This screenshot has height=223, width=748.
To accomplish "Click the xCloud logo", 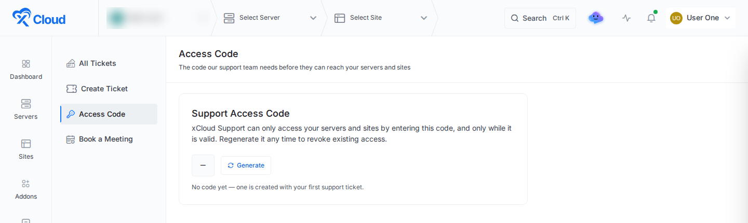I will click(39, 18).
